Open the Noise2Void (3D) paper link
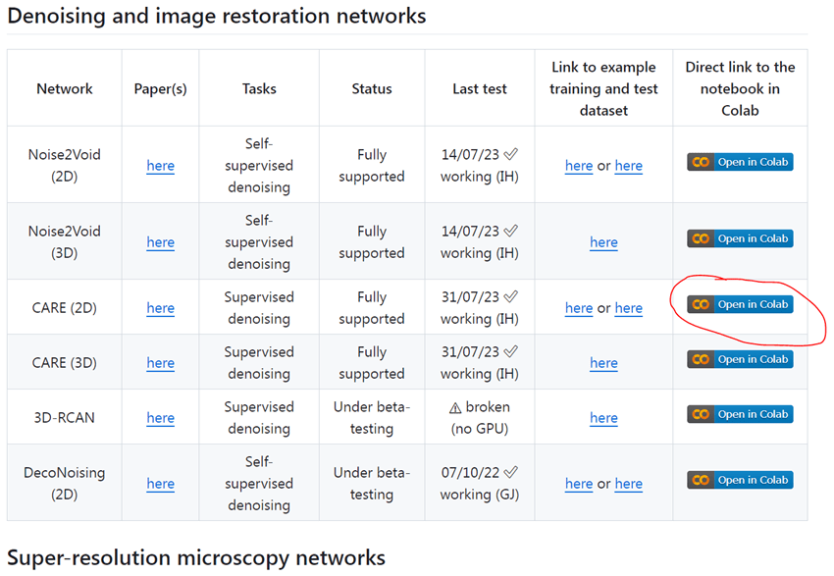Image resolution: width=834 pixels, height=576 pixels. click(x=160, y=242)
